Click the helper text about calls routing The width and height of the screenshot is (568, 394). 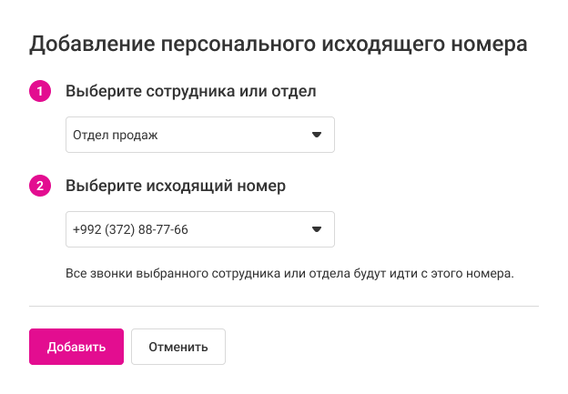(x=290, y=272)
